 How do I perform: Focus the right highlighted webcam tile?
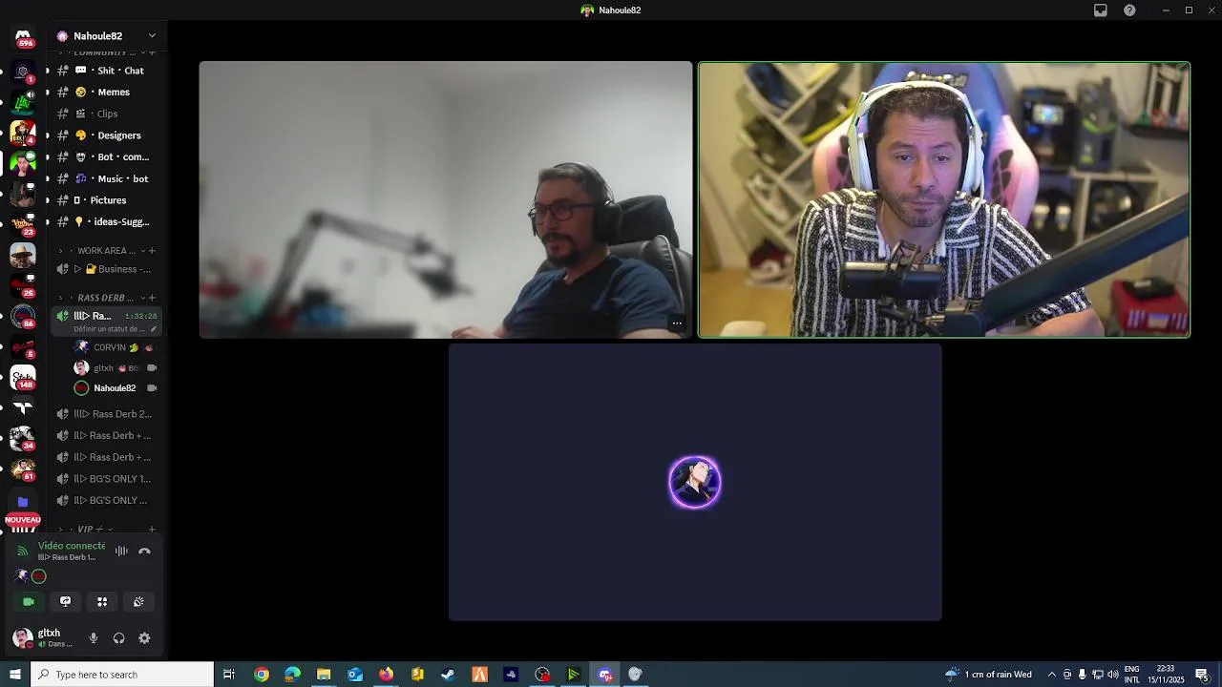[x=944, y=199]
